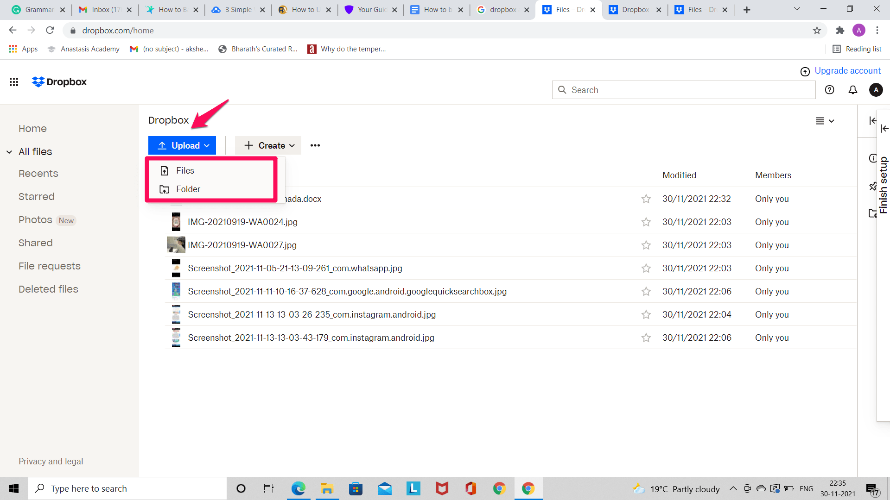Image resolution: width=890 pixels, height=500 pixels.
Task: Toggle star on IMG-20210919-WA0027.jpg
Action: 646,245
